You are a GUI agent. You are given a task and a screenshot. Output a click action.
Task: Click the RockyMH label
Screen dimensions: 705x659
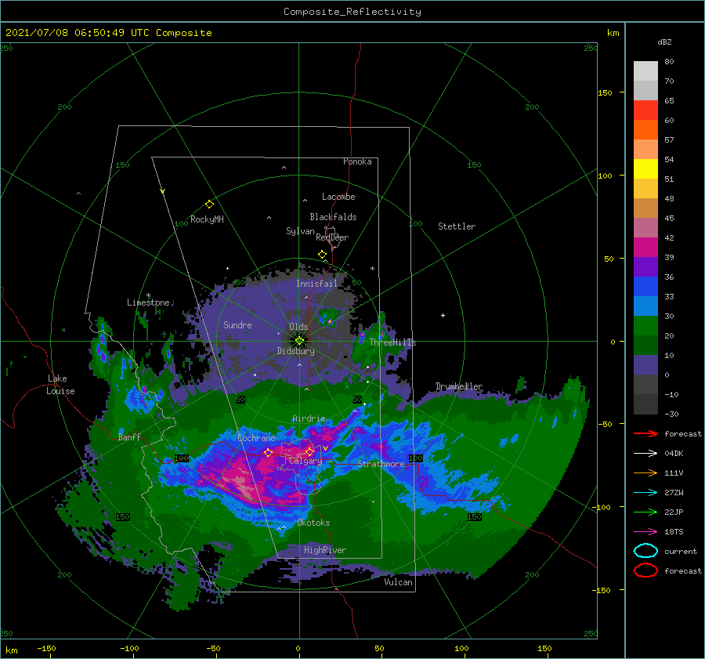click(207, 219)
